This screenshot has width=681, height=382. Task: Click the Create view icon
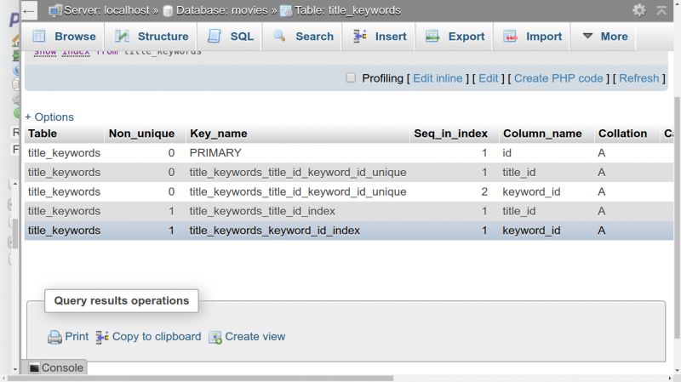[x=215, y=337]
